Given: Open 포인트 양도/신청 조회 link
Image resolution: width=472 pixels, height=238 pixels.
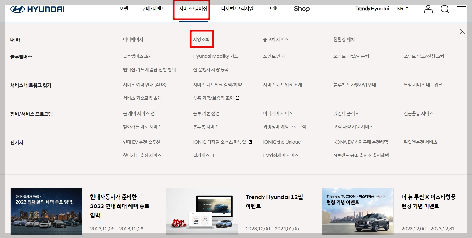Looking at the screenshot, I should click(x=424, y=56).
